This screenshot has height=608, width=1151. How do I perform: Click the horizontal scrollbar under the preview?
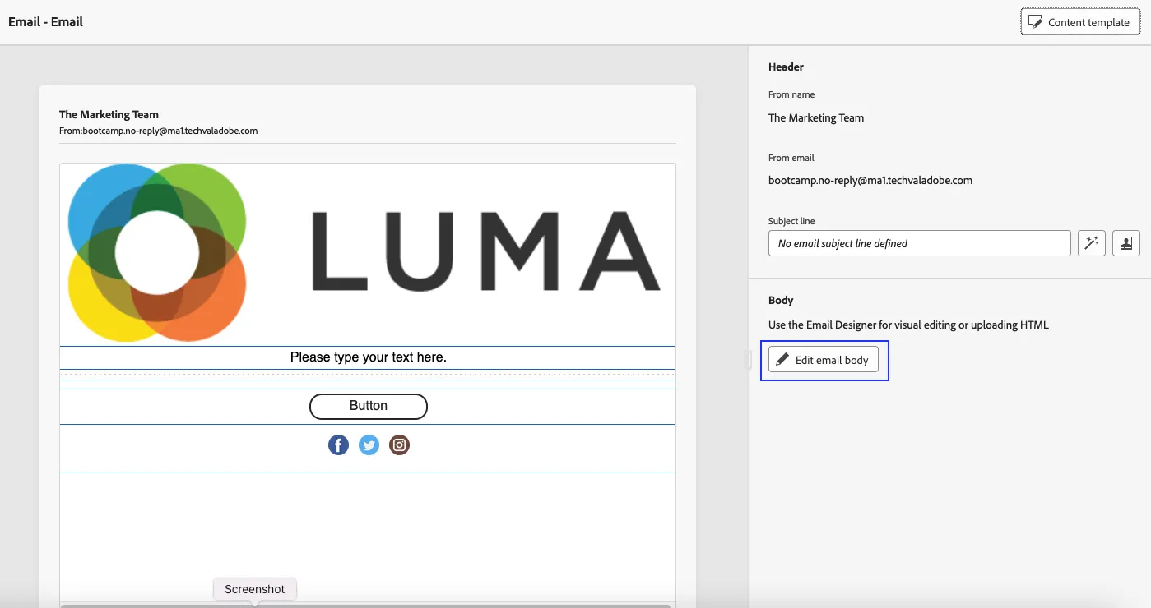click(365, 606)
